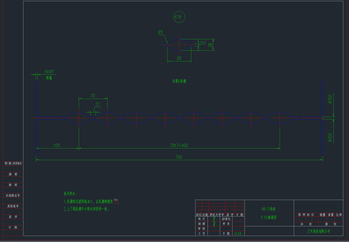The width and height of the screenshot is (349, 242).
Task: Click the 两端 note under chamfer
Action: [x=49, y=78]
